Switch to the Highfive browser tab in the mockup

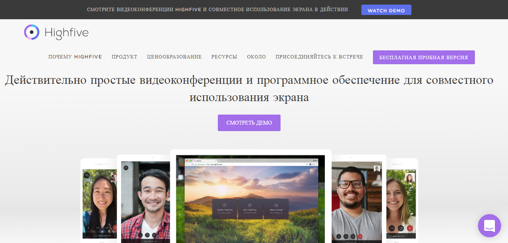(199, 160)
